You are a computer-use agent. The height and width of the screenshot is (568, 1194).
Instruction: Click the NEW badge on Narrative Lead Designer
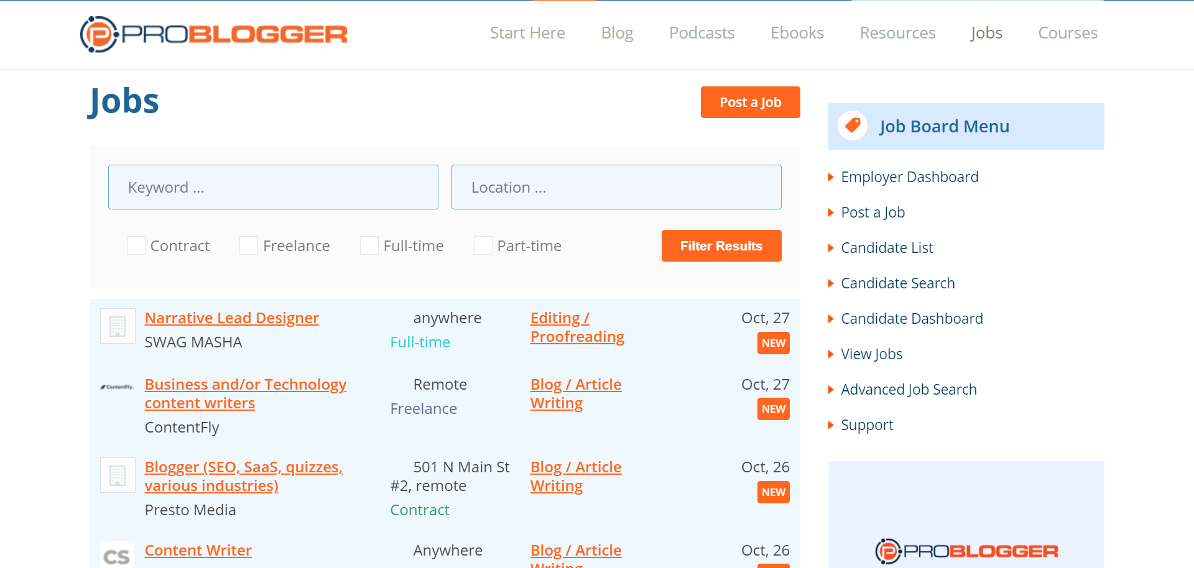[773, 343]
